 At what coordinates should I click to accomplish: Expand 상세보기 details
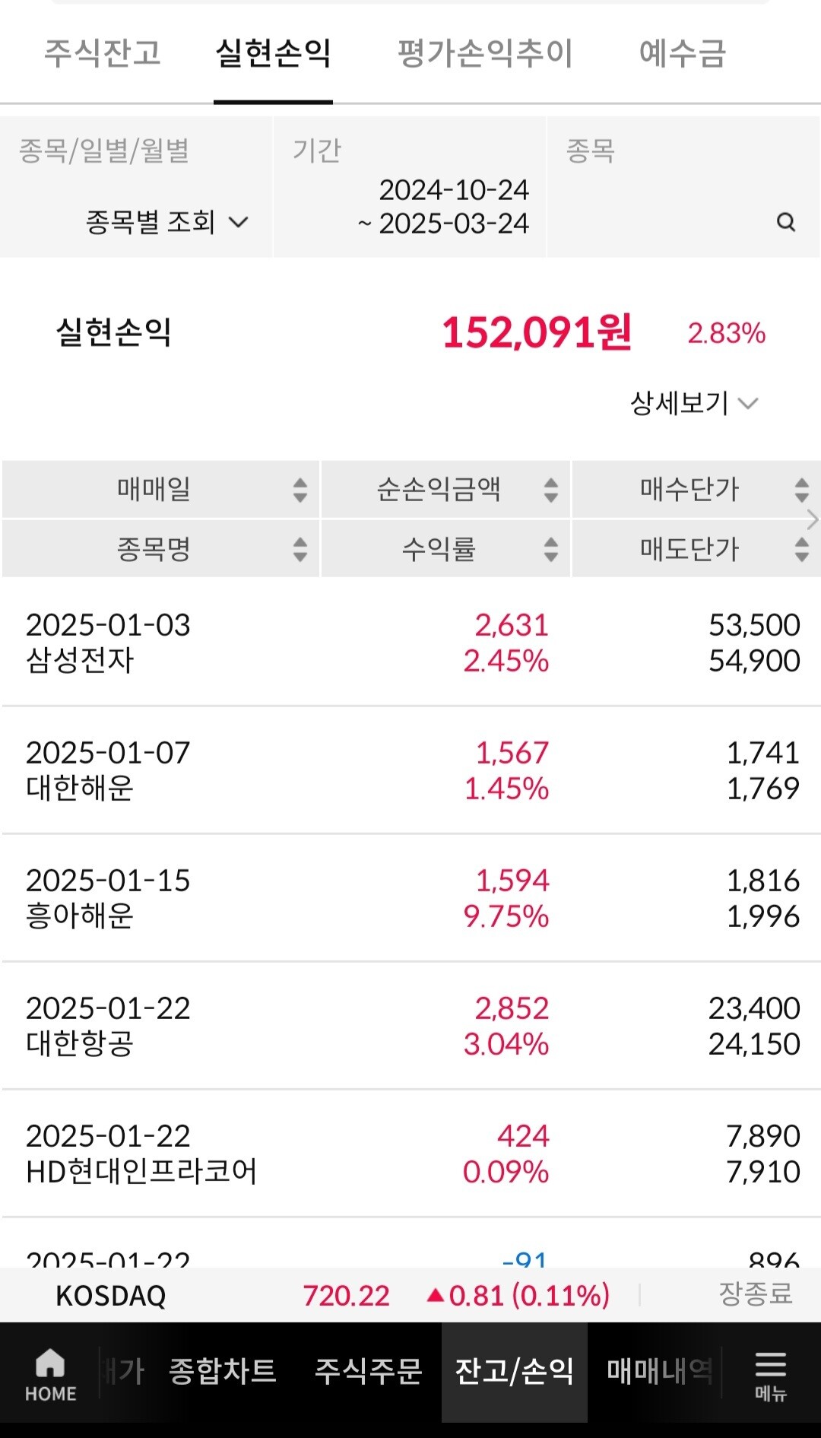tap(694, 403)
